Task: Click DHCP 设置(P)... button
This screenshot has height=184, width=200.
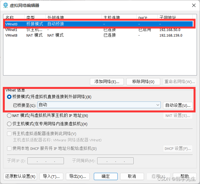Action: click(178, 148)
